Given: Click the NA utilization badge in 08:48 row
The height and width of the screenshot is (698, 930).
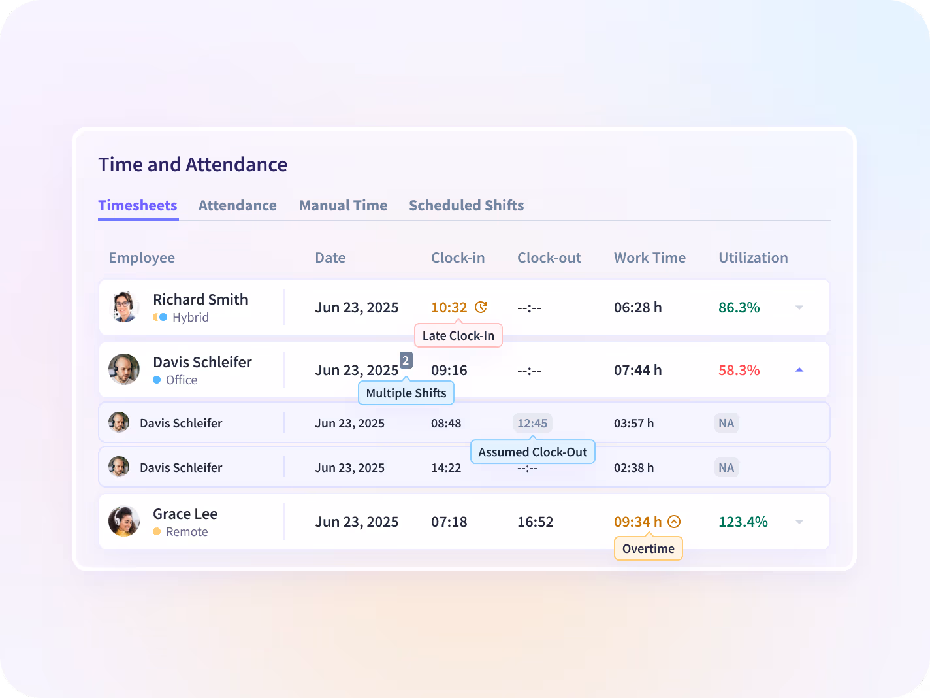Looking at the screenshot, I should pos(726,423).
